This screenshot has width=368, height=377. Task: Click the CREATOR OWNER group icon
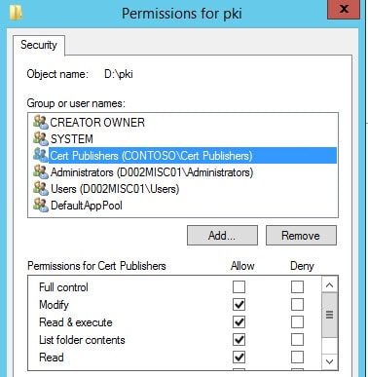tap(41, 122)
